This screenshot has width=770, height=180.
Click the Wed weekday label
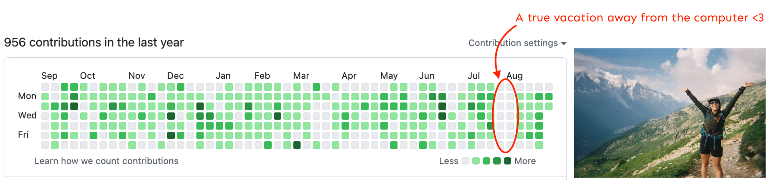coord(27,115)
